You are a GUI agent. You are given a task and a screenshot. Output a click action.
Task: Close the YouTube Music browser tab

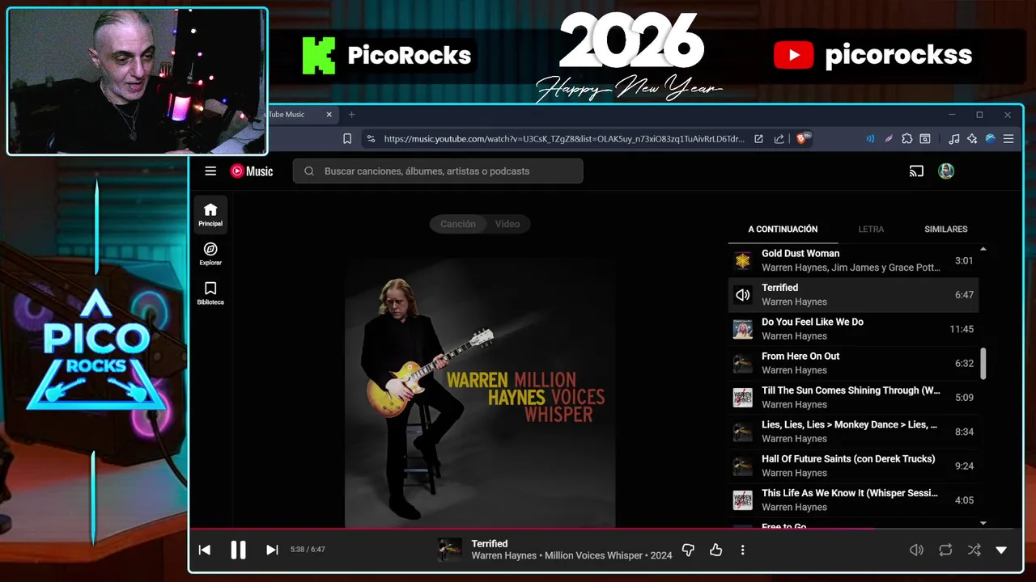click(x=329, y=115)
